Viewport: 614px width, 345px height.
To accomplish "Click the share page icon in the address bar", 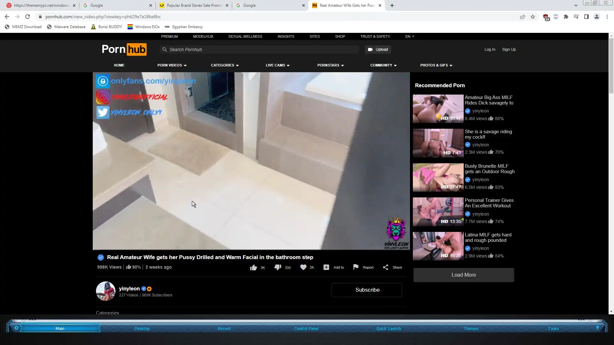I will click(523, 17).
